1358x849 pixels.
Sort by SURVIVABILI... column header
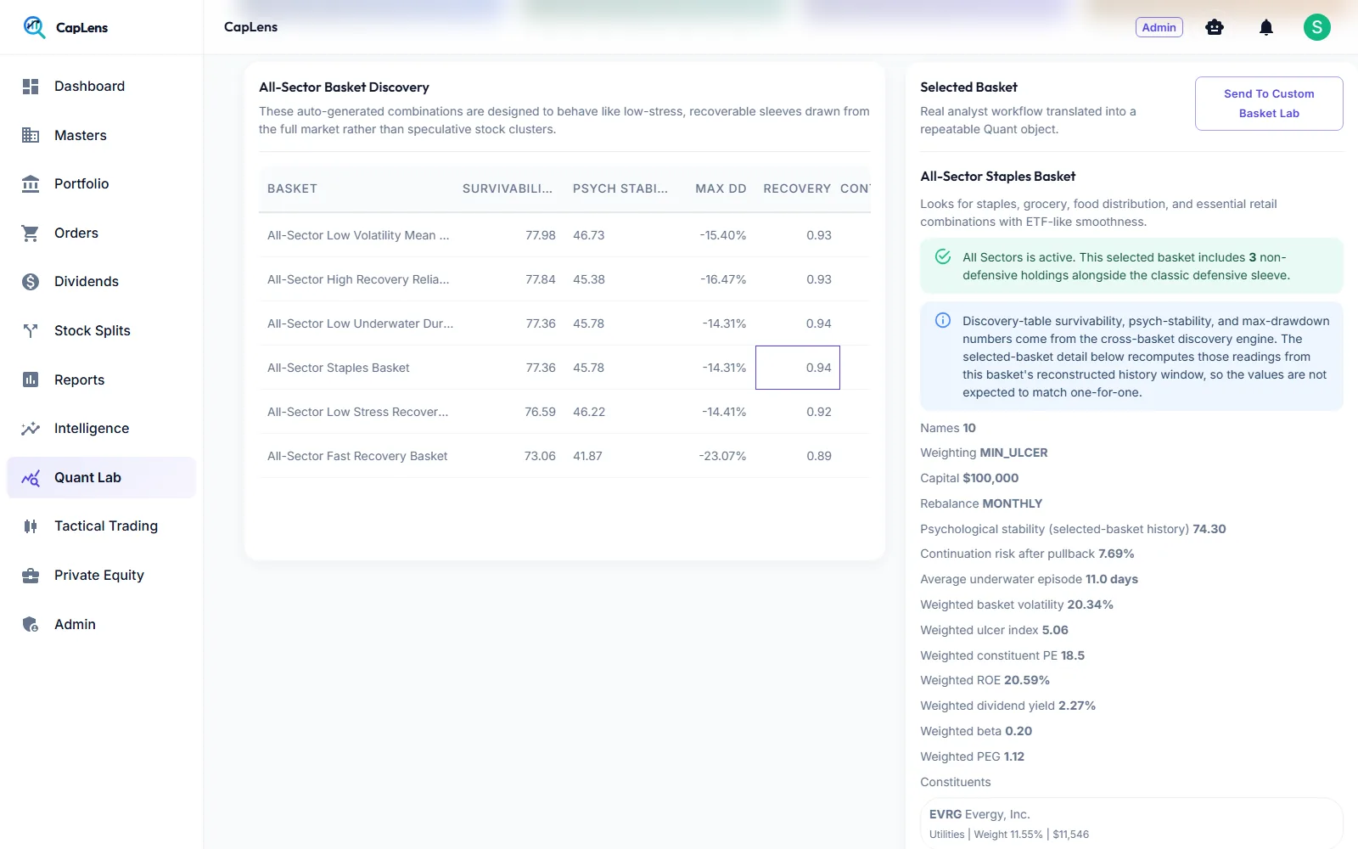(508, 188)
